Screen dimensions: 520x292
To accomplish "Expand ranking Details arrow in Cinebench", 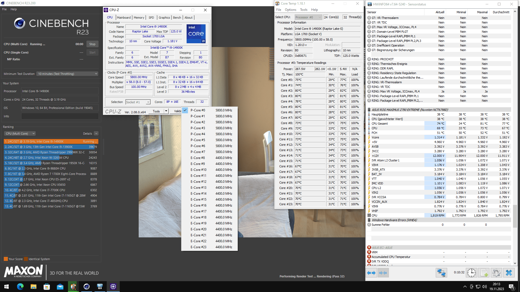I will [96, 134].
